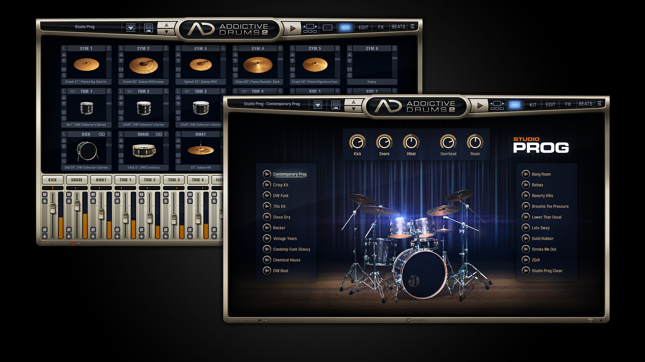
Task: Switch to KIT tab in front window
Action: pos(533,105)
